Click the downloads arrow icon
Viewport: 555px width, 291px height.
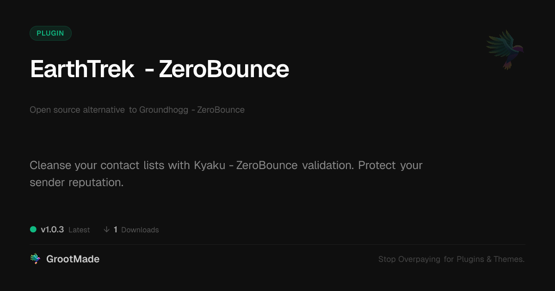pyautogui.click(x=106, y=230)
